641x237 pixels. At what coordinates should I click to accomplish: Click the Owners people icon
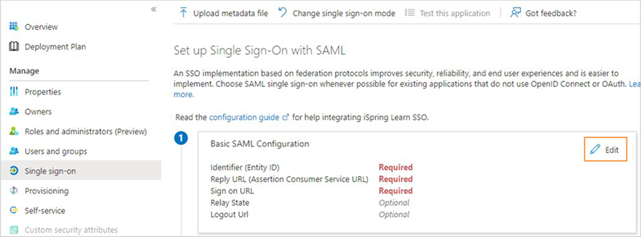[x=14, y=111]
